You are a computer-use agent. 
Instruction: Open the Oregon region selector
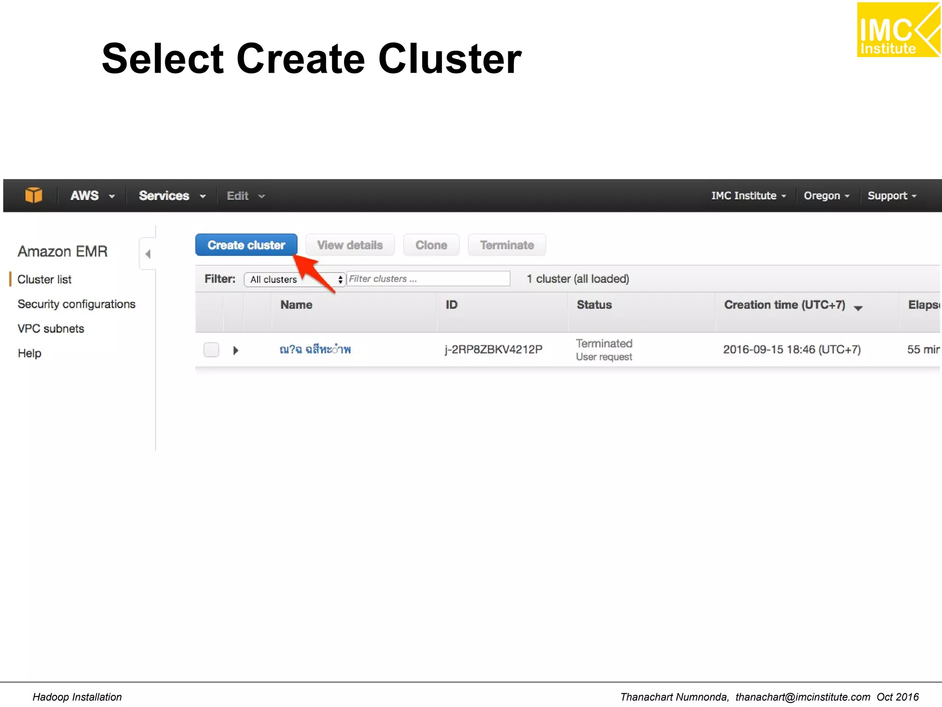pyautogui.click(x=826, y=196)
